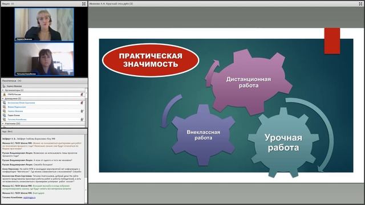Click presenter icon beside Гавен Елена
Viewport: 365px width, 205px height.
click(x=4, y=115)
